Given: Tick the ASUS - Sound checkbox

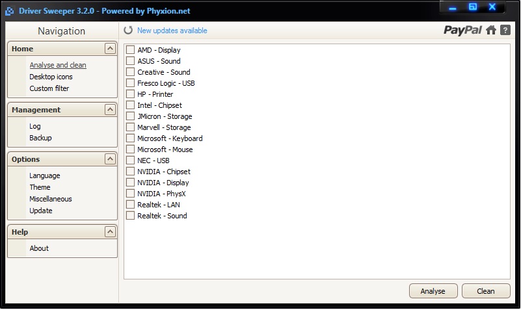Looking at the screenshot, I should point(130,61).
